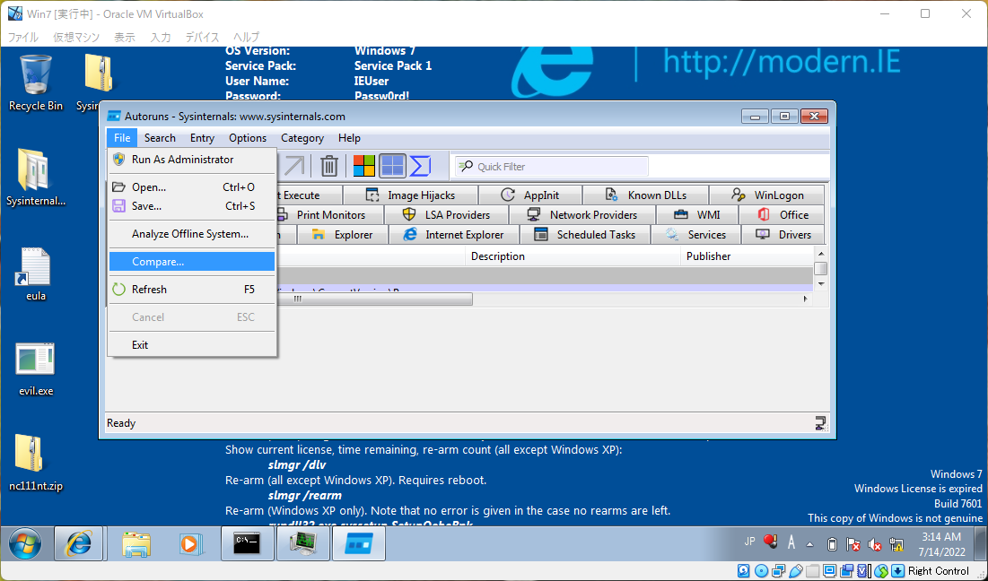Viewport: 988px width, 581px height.
Task: Switch to the Known DLLs tab
Action: point(646,195)
